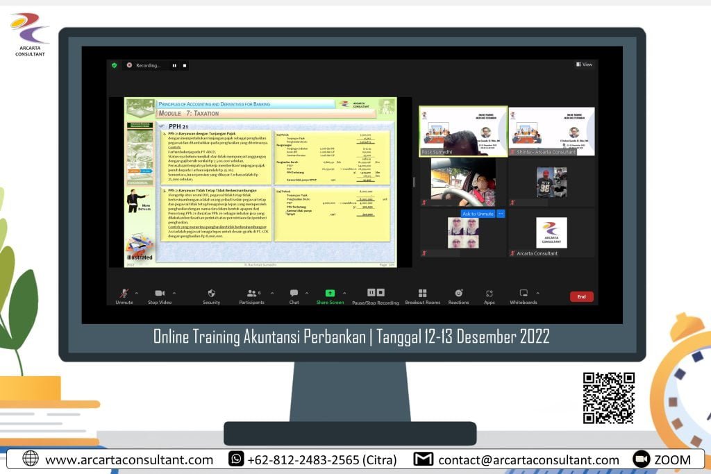
Task: Click the green Share Screen icon
Action: [x=330, y=294]
